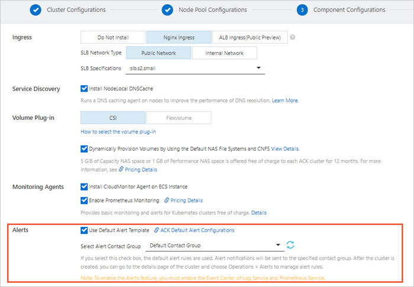The height and width of the screenshot is (287, 414).
Task: Choose CSI volume plug-in
Action: point(113,118)
